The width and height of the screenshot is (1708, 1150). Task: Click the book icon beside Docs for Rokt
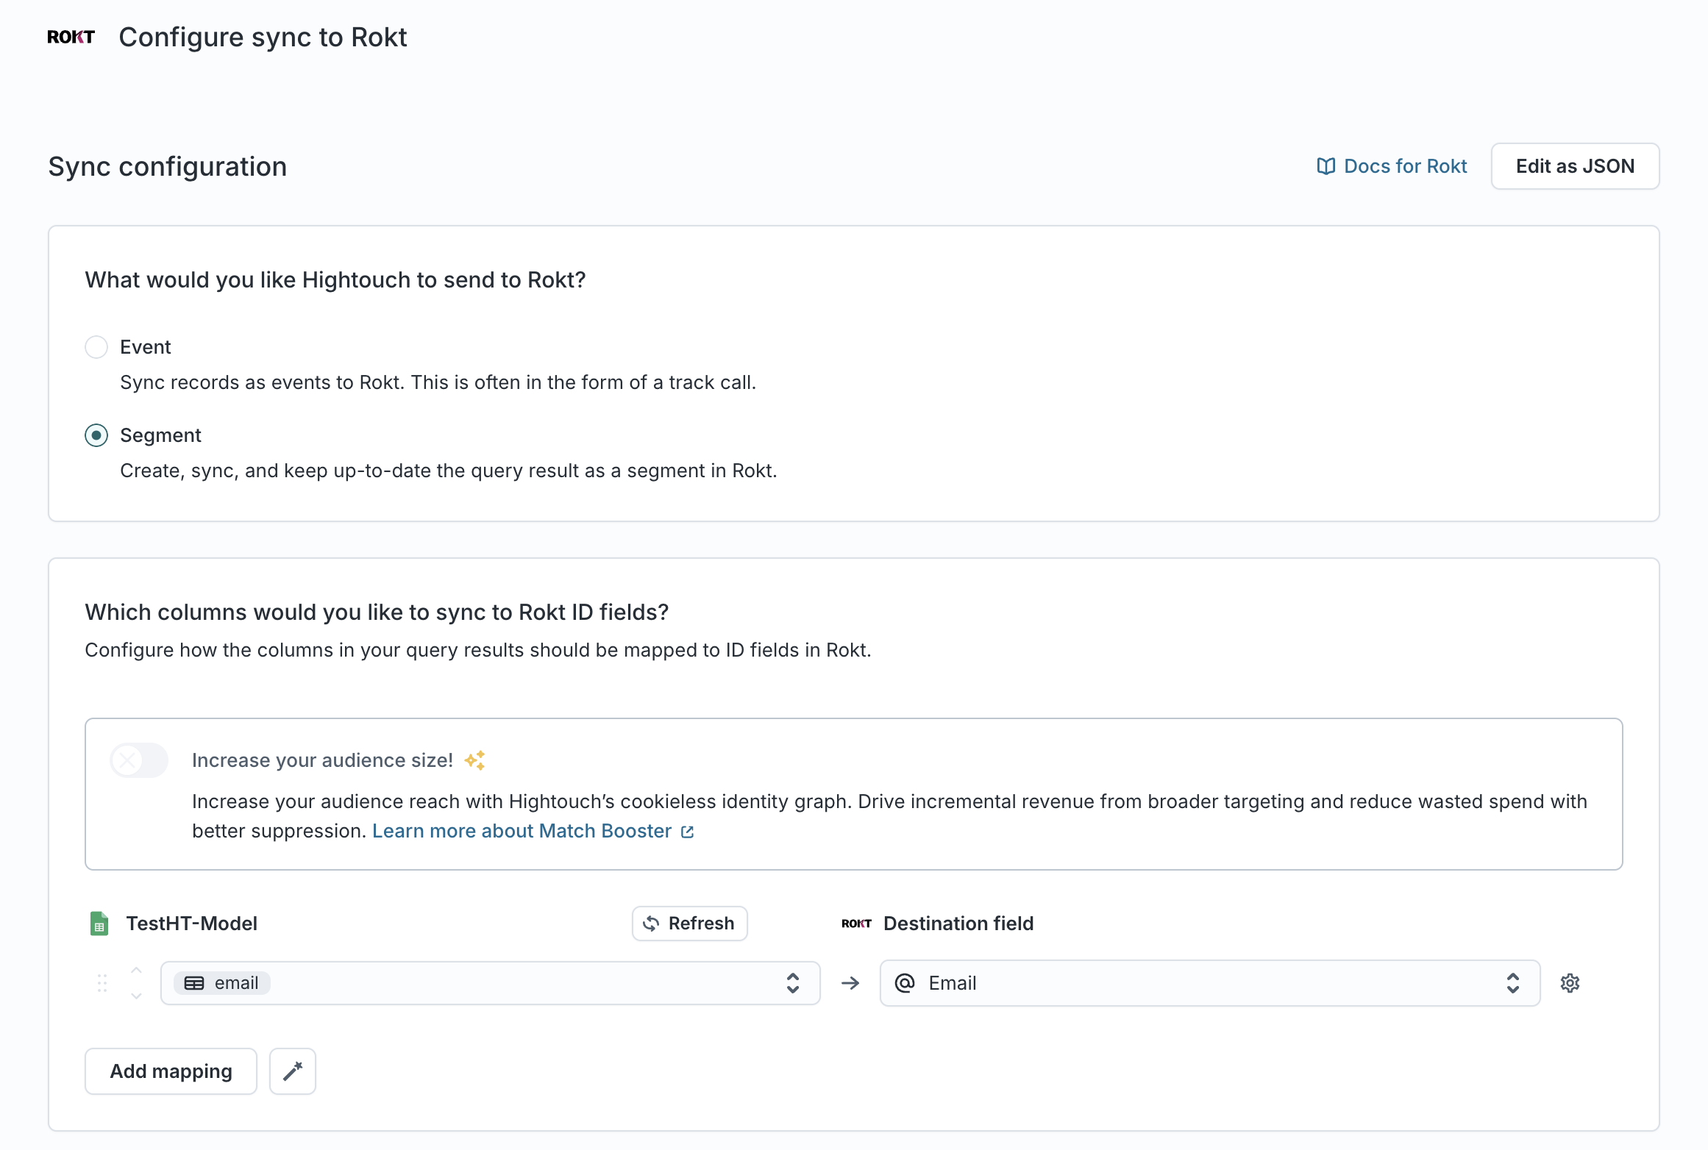[1326, 166]
